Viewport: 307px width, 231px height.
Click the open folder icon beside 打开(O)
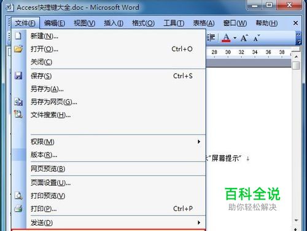[x=18, y=49]
